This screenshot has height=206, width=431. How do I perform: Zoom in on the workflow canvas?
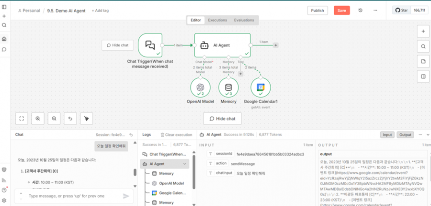pos(38,118)
